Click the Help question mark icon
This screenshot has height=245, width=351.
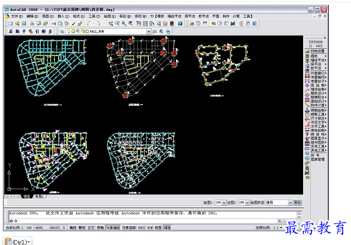pyautogui.click(x=180, y=24)
